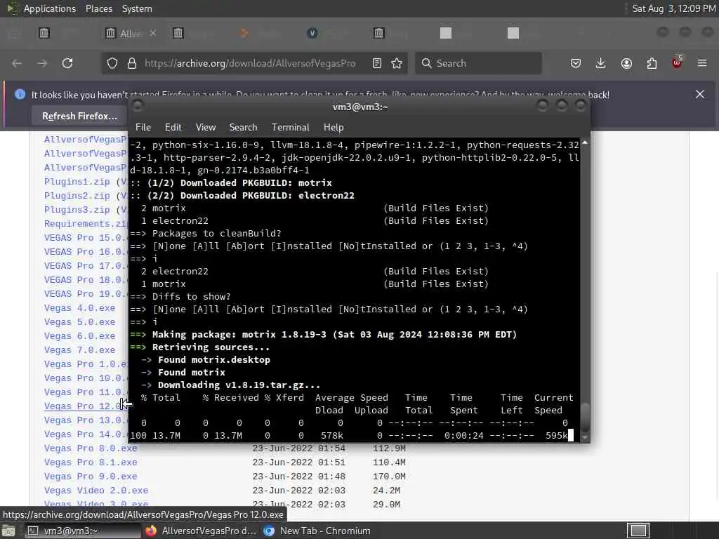The width and height of the screenshot is (719, 539).
Task: Open VEGAS Pro 19.0 link
Action: pyautogui.click(x=85, y=294)
